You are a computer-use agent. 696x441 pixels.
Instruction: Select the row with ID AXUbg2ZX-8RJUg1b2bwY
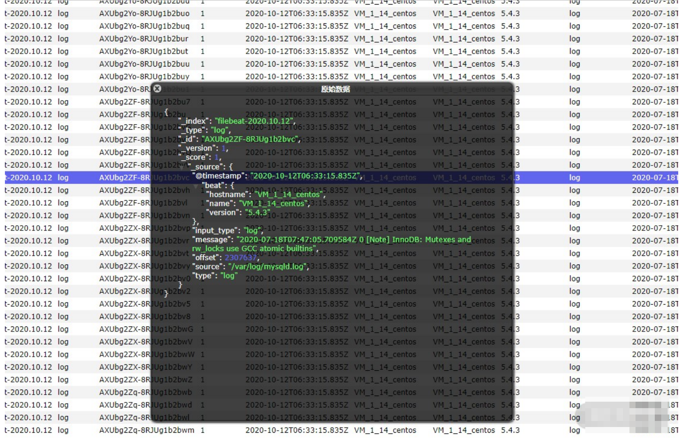click(341, 367)
